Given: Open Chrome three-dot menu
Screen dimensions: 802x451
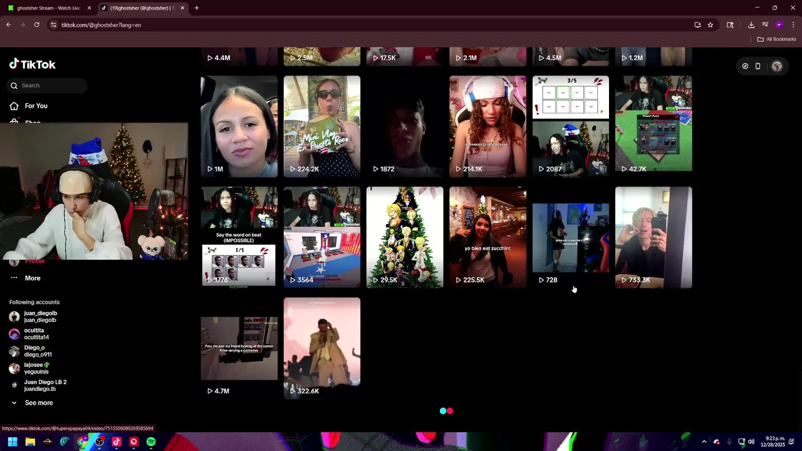Looking at the screenshot, I should (793, 25).
